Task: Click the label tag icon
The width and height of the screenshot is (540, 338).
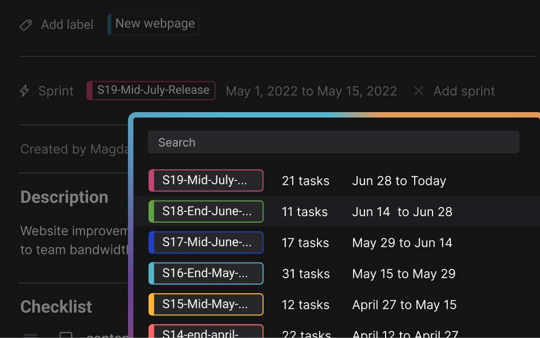Action: [25, 25]
